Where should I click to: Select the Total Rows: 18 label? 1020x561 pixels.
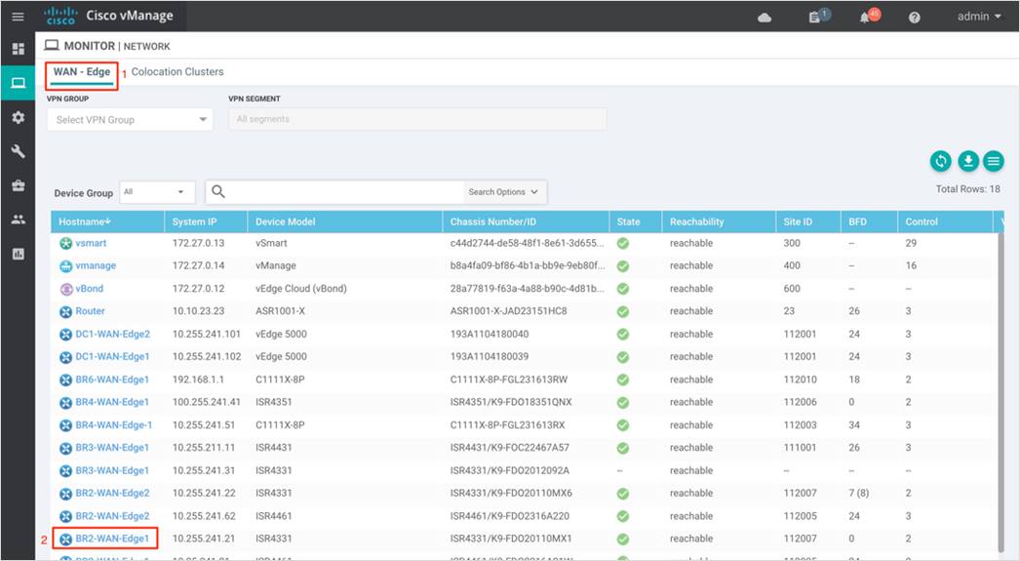tap(968, 188)
